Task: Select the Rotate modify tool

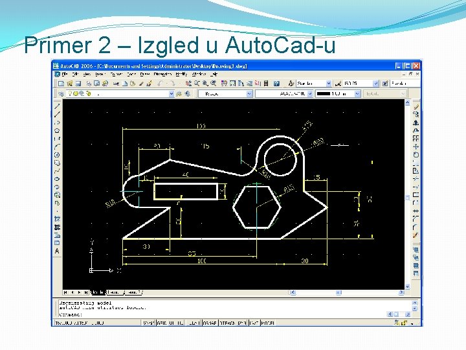Action: (x=416, y=155)
